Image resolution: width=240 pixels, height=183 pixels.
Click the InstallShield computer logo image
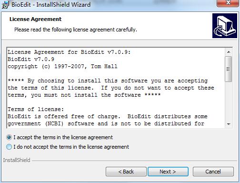(x=225, y=26)
